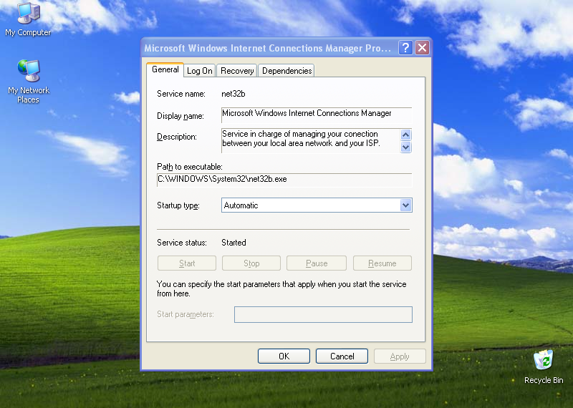Click the net32b service name text
Screen dimensions: 573x408
pyautogui.click(x=234, y=94)
